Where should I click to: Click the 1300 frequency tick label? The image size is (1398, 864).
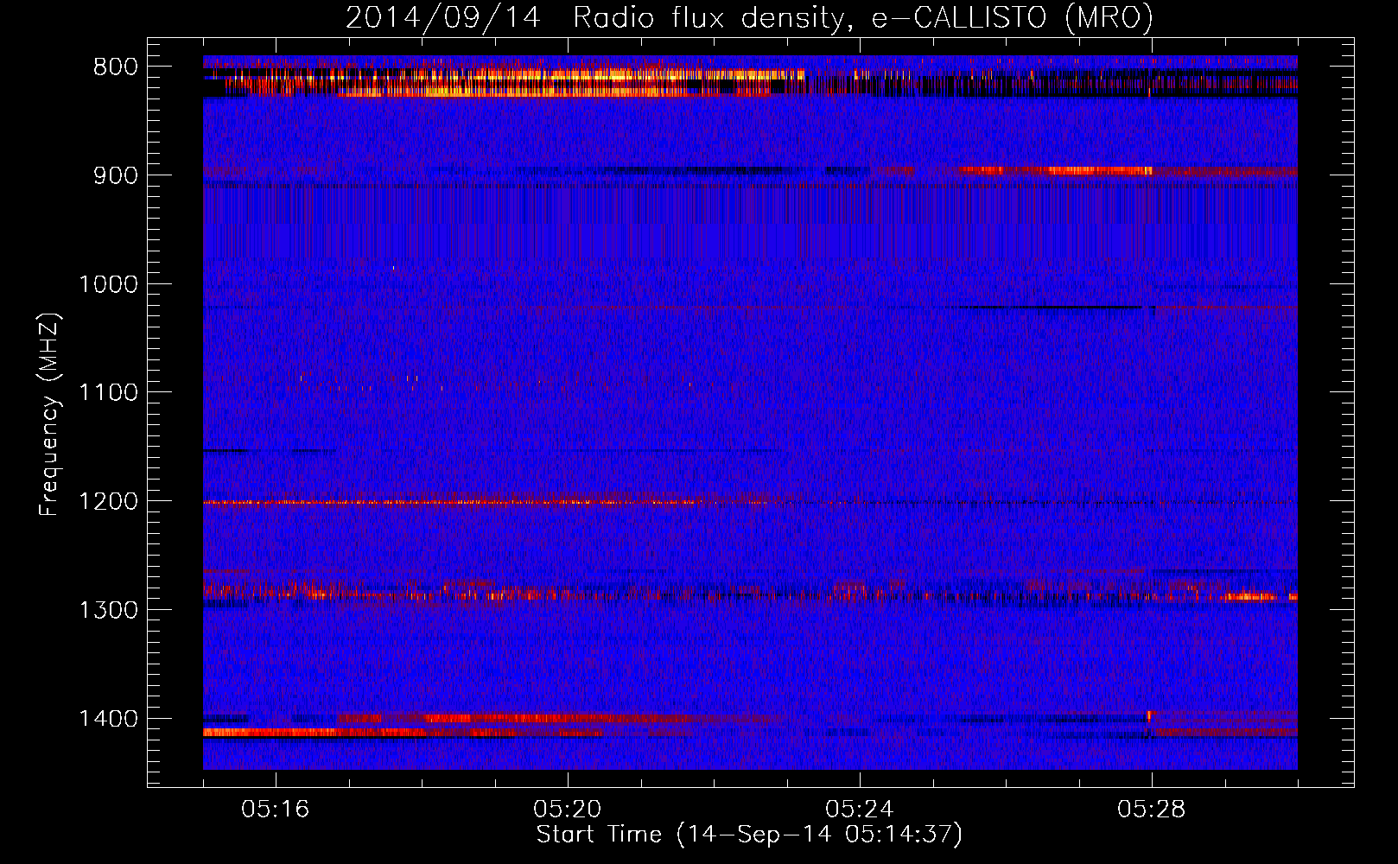pos(108,611)
